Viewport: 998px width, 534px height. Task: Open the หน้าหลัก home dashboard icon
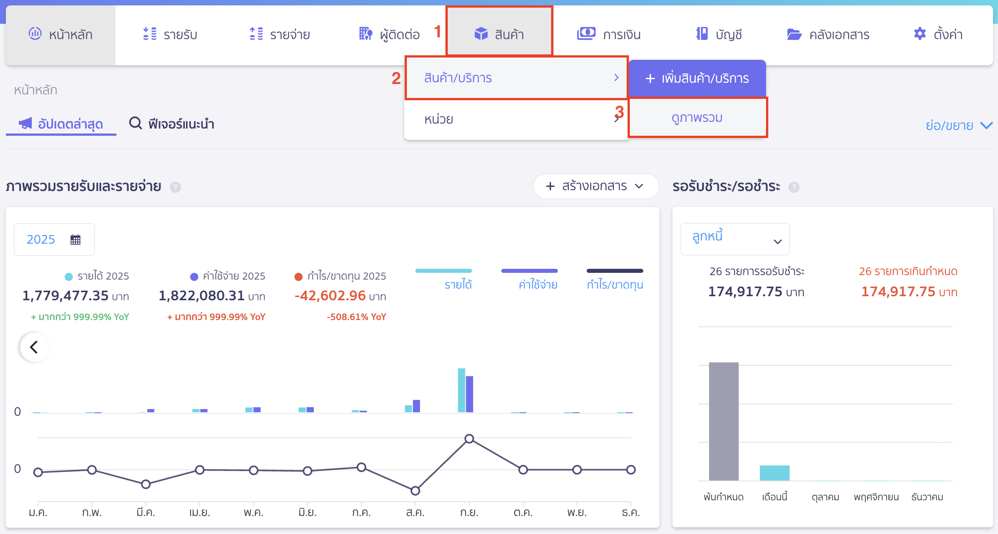(35, 34)
